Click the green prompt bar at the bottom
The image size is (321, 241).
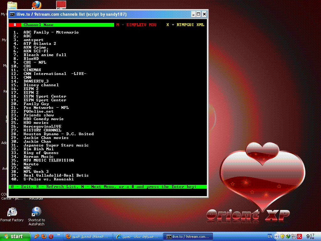pyautogui.click(x=108, y=187)
